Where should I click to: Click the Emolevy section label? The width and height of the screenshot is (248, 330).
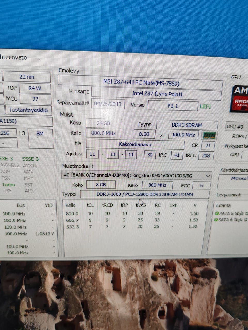click(x=69, y=70)
